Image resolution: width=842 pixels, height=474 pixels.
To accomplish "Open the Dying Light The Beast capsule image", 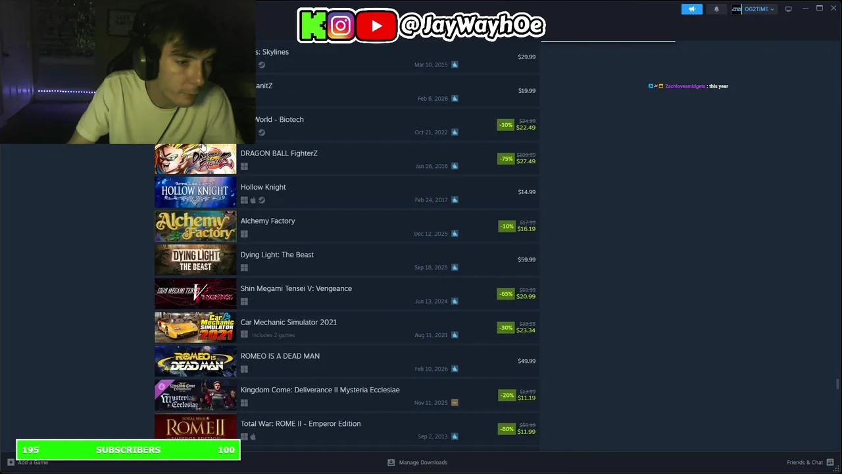I will pos(195,259).
